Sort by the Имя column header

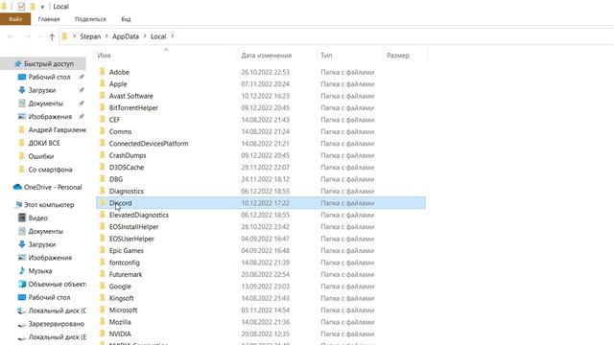104,56
